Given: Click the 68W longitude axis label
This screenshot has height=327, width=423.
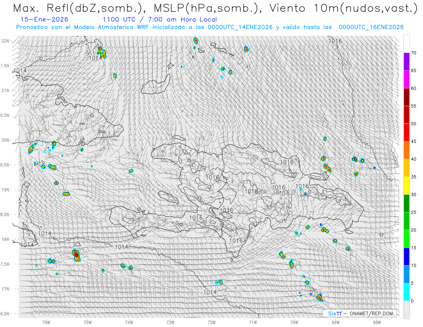Looking at the screenshot, I should (376, 322).
